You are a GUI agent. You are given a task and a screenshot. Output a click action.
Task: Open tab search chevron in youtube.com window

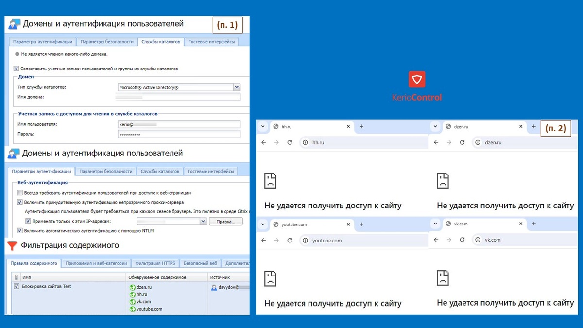tap(263, 224)
